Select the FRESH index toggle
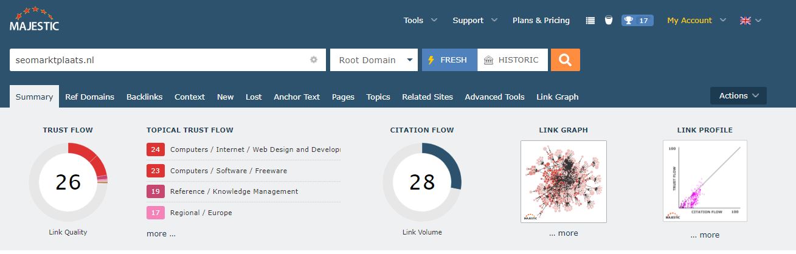Viewport: 796px width, 254px height. coord(449,60)
